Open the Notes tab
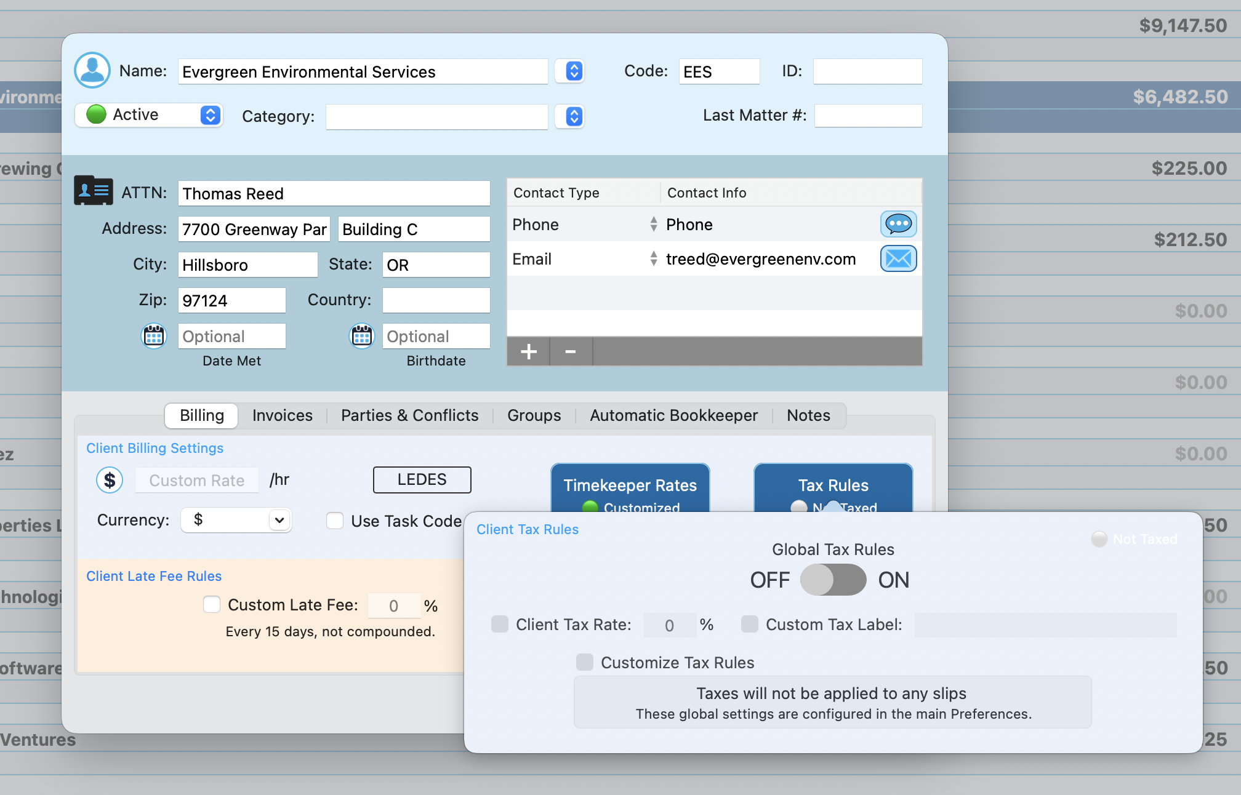 click(x=808, y=415)
